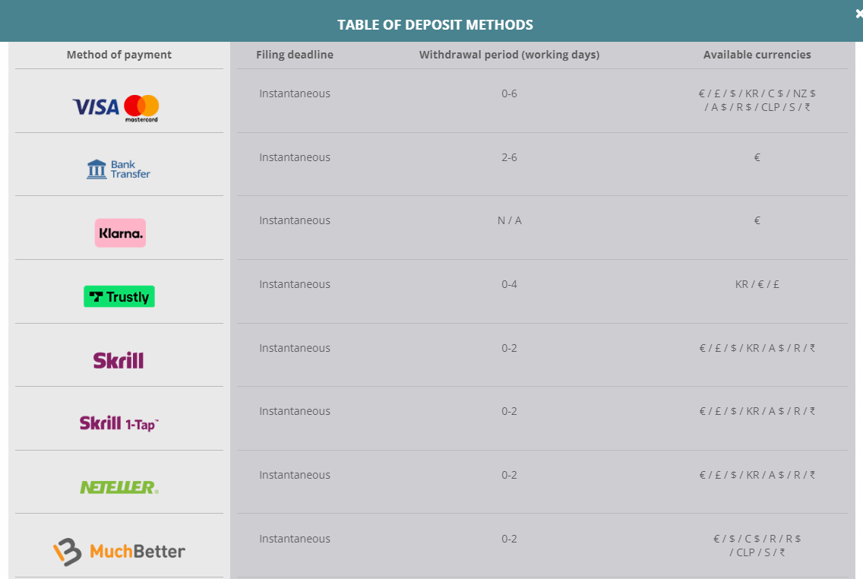Click the N / A withdrawal value
This screenshot has width=863, height=579.
point(509,220)
